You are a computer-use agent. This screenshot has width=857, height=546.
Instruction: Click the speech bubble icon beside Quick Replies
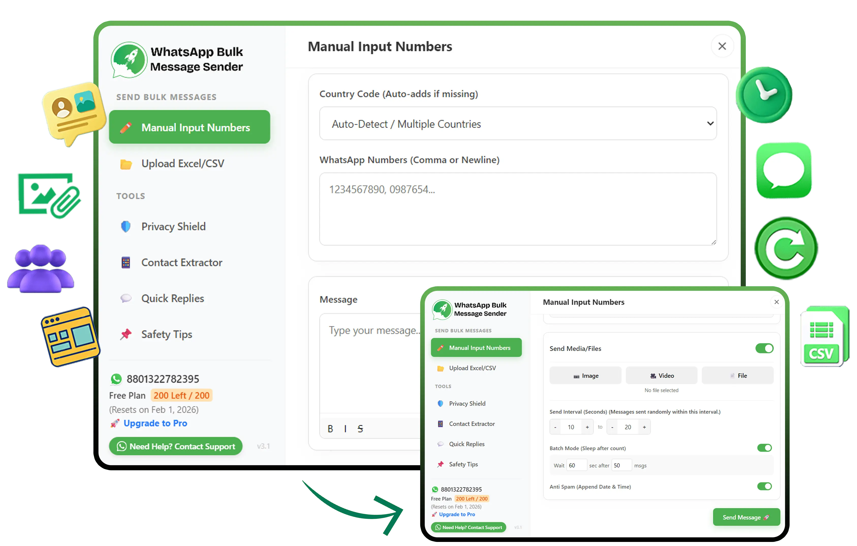[x=126, y=298]
